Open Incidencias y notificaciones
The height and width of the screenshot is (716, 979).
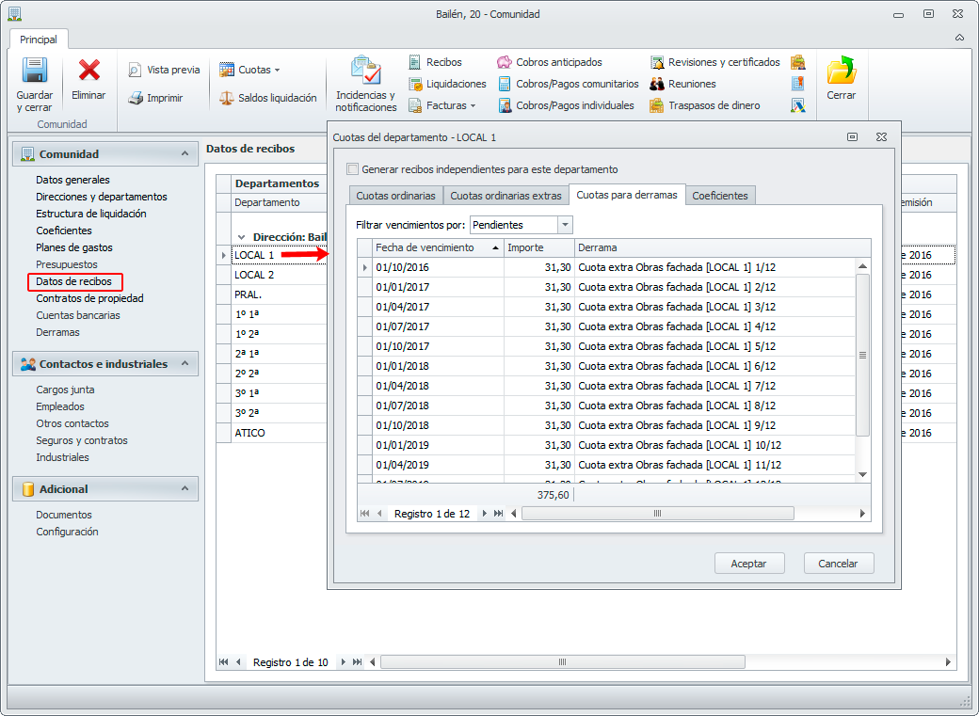365,72
